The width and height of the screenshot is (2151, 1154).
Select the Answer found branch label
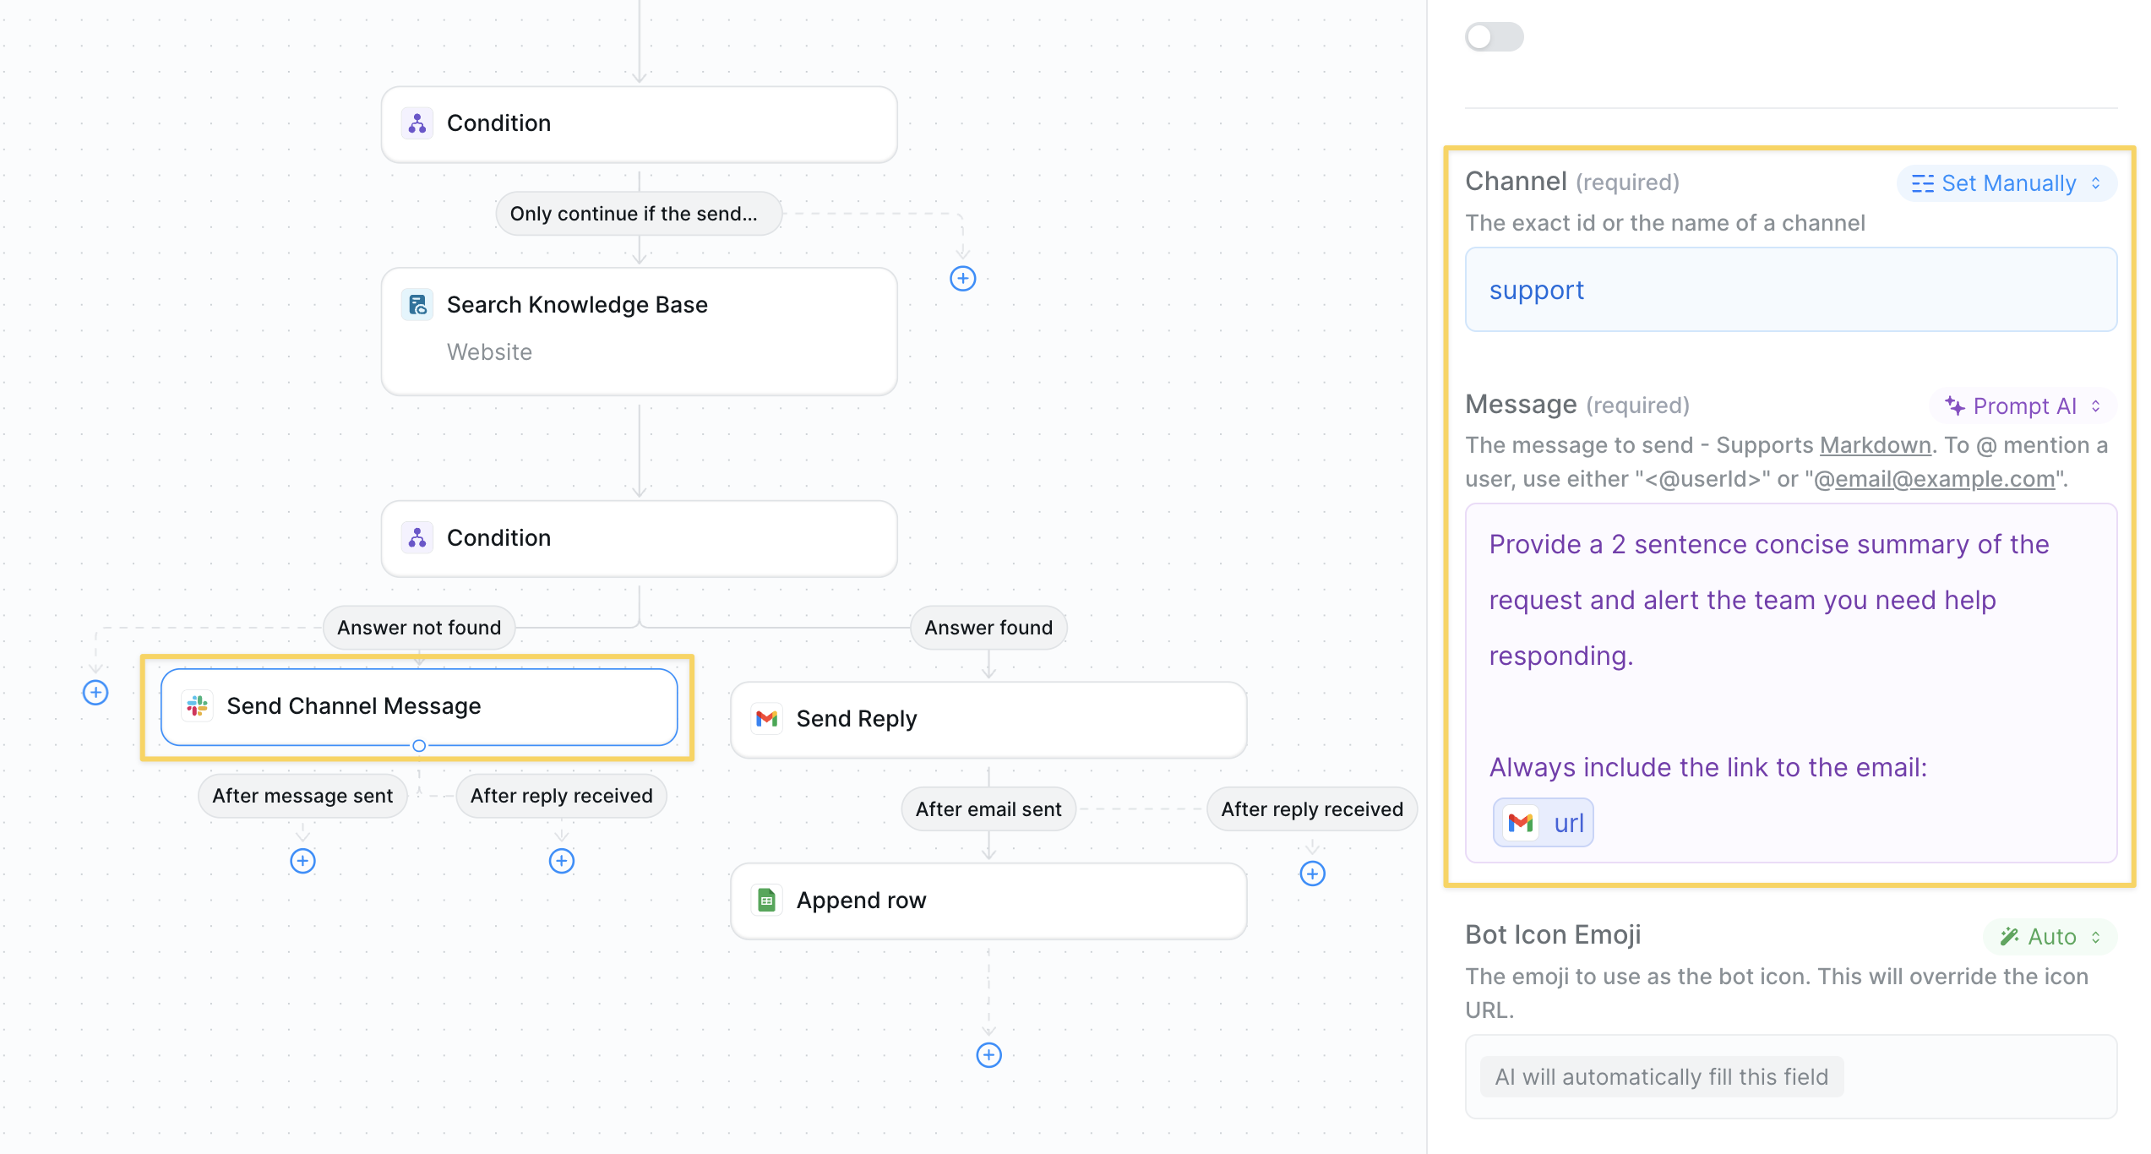988,628
